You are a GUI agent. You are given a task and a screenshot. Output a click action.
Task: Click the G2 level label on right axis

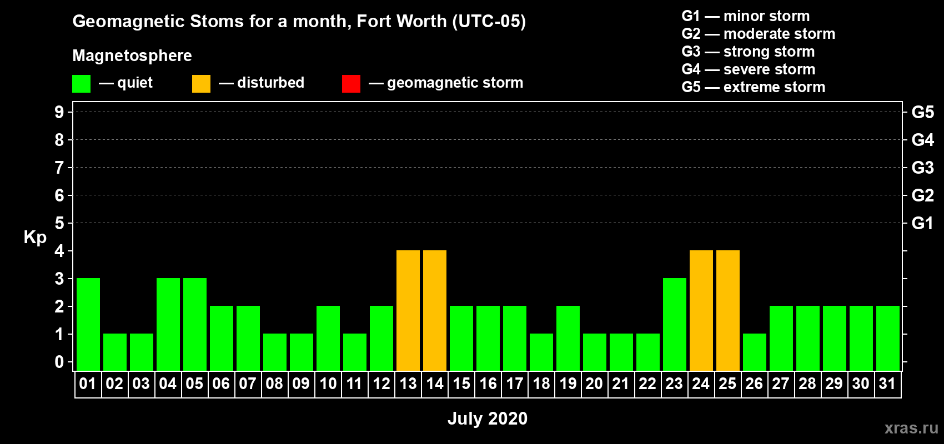(x=923, y=195)
